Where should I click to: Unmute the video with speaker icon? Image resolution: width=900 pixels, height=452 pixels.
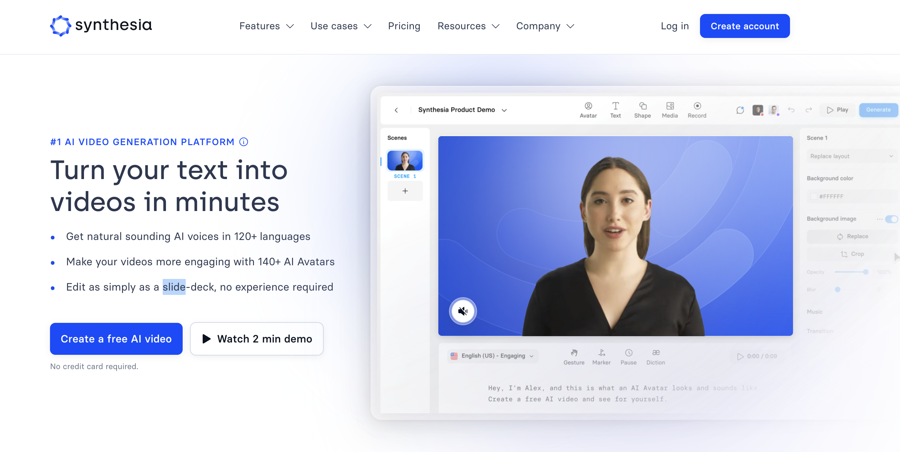pyautogui.click(x=463, y=311)
